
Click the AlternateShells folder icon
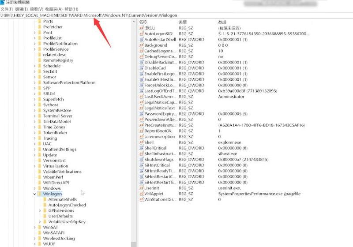point(44,200)
